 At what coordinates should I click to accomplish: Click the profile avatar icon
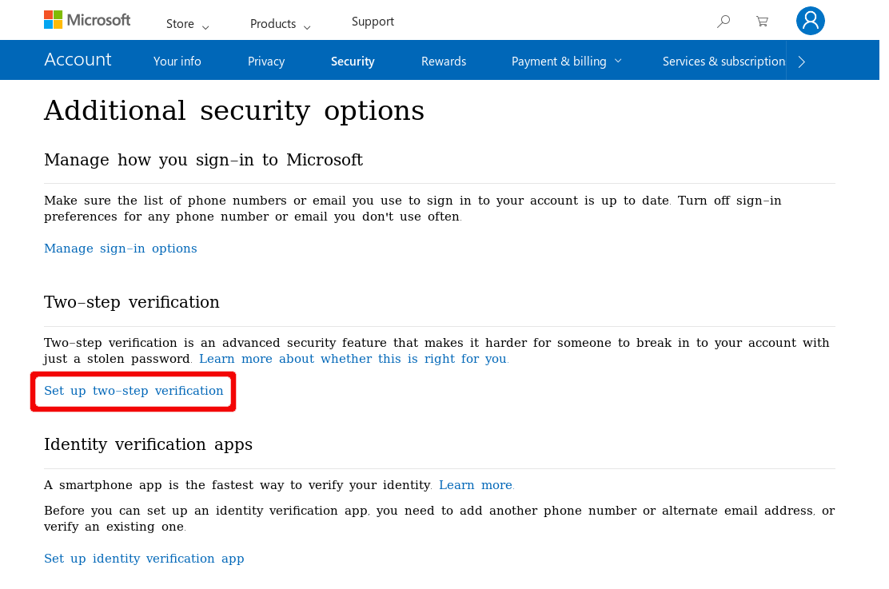pyautogui.click(x=811, y=20)
